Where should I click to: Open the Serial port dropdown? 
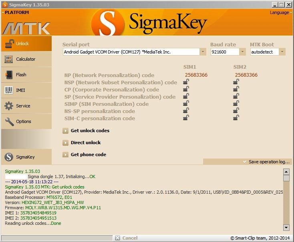[x=203, y=52]
